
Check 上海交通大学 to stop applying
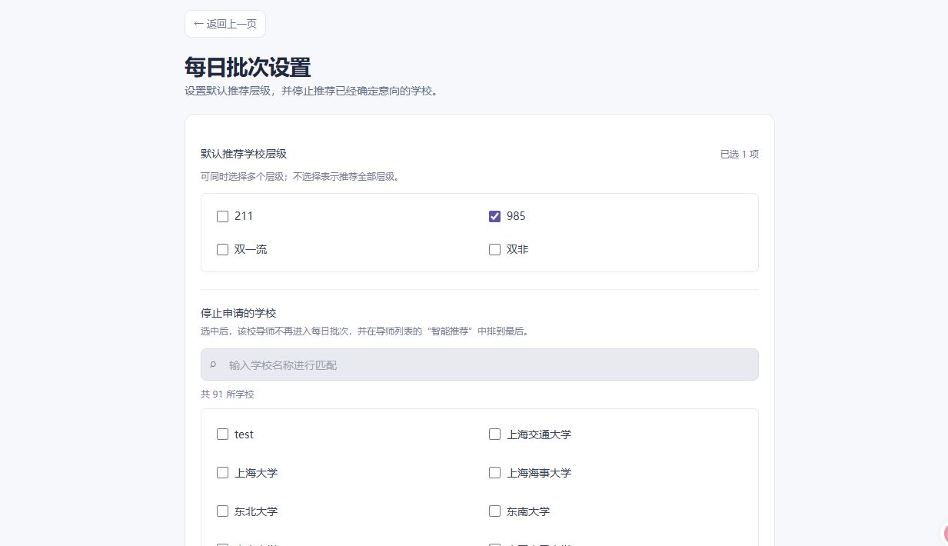click(x=494, y=434)
